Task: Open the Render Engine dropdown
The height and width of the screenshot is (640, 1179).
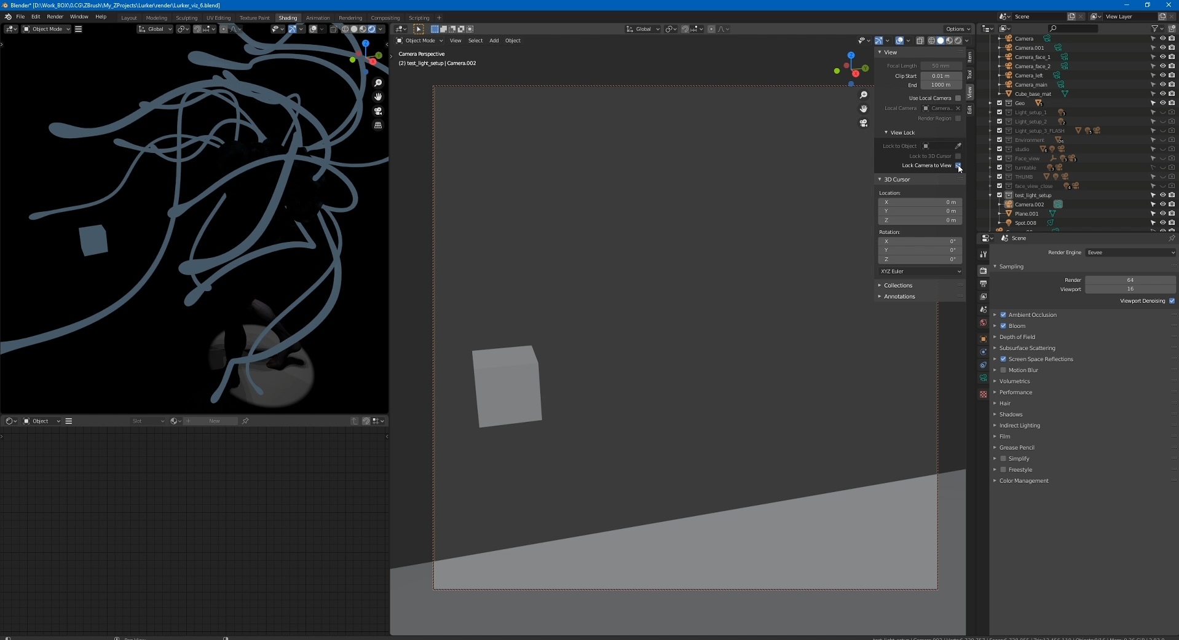Action: coord(1130,252)
